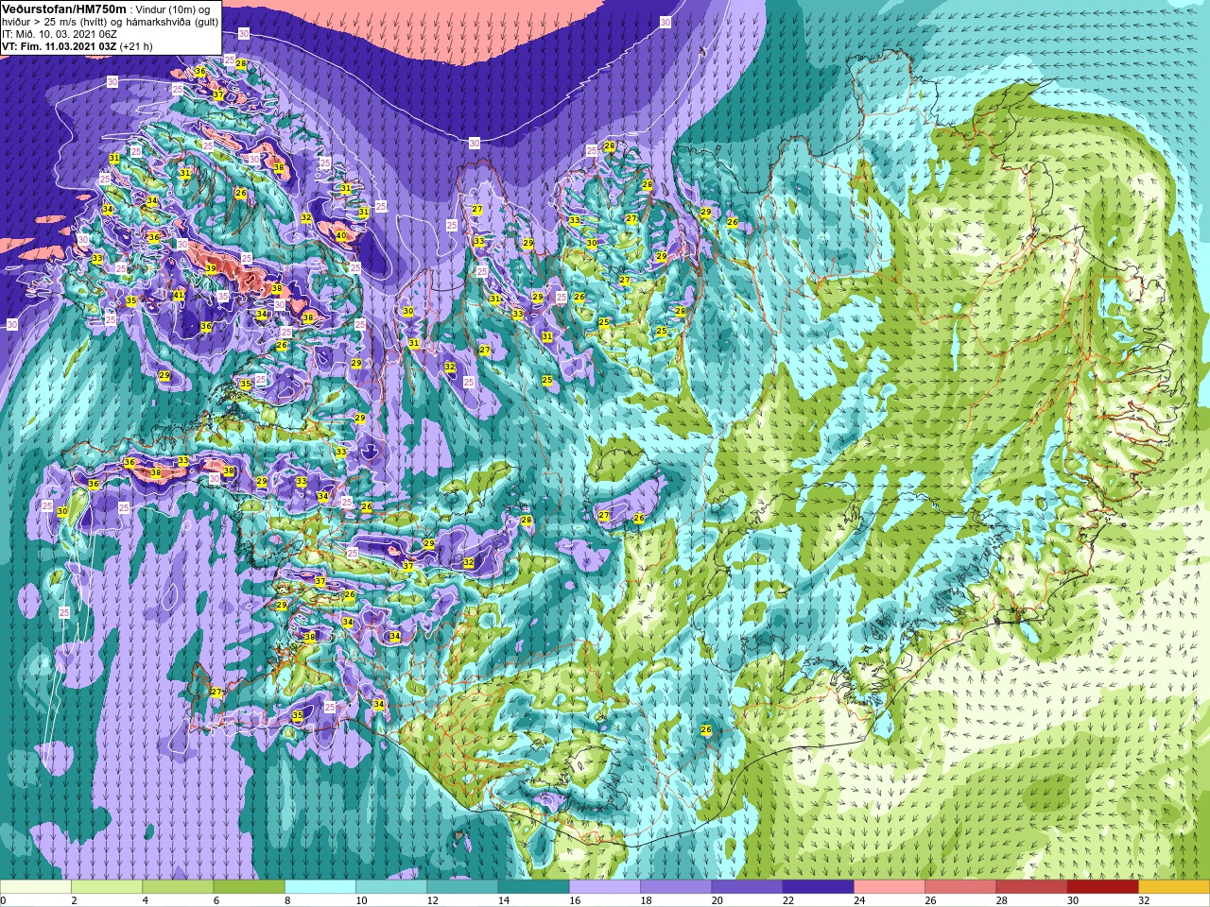This screenshot has height=907, width=1210.
Task: Click the "18" tick on the color scale
Action: point(646,900)
